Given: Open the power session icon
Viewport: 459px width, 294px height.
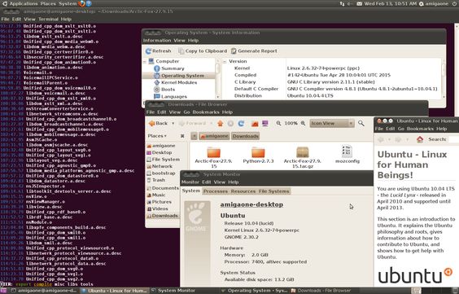Looking at the screenshot, I should pyautogui.click(x=454, y=4).
